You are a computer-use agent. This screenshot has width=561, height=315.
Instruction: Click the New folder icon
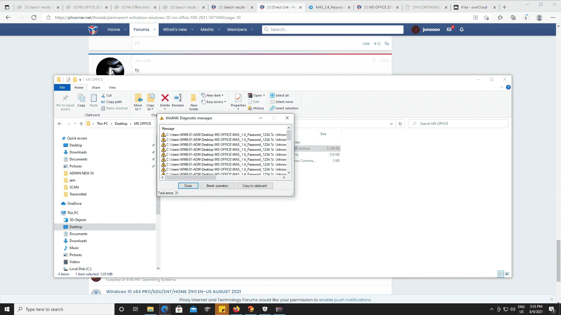pos(193,98)
